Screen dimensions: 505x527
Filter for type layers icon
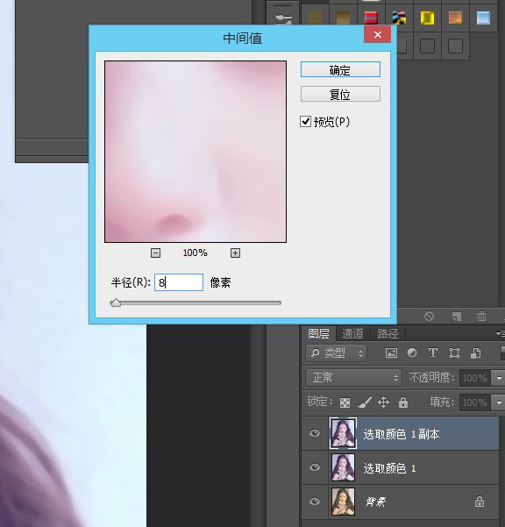click(433, 353)
